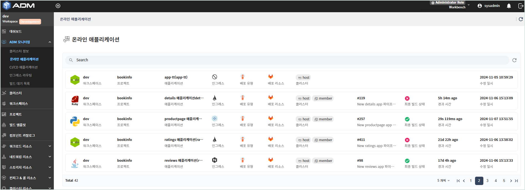525x190 pixels.
Task: Click the Java icon of reviews row
Action: pyautogui.click(x=75, y=163)
